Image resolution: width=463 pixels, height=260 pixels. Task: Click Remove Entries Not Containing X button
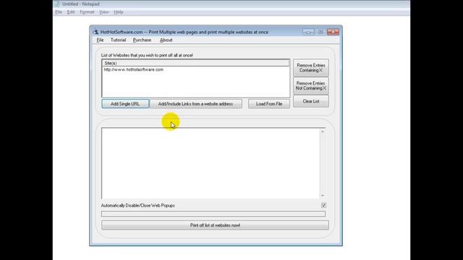pos(311,86)
